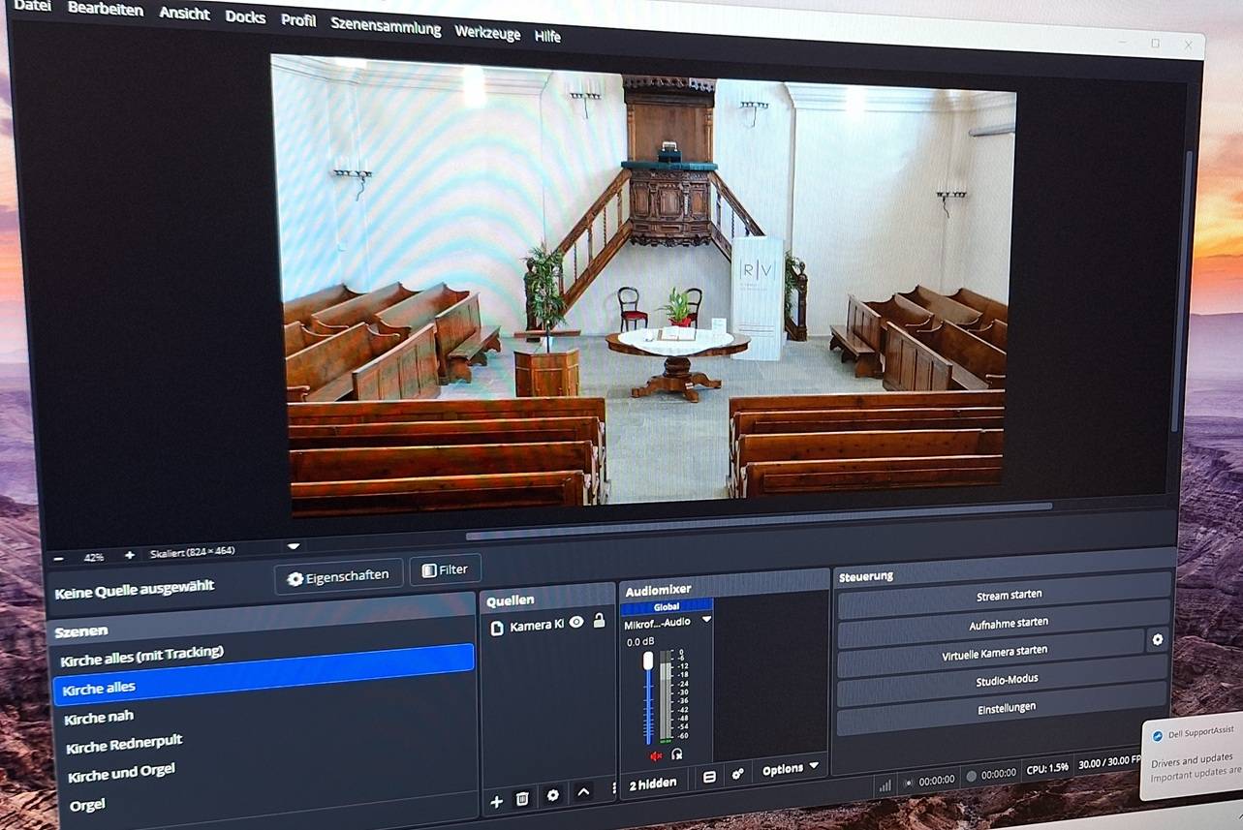Open the Werkzeuge menu
Image resolution: width=1243 pixels, height=830 pixels.
point(487,32)
